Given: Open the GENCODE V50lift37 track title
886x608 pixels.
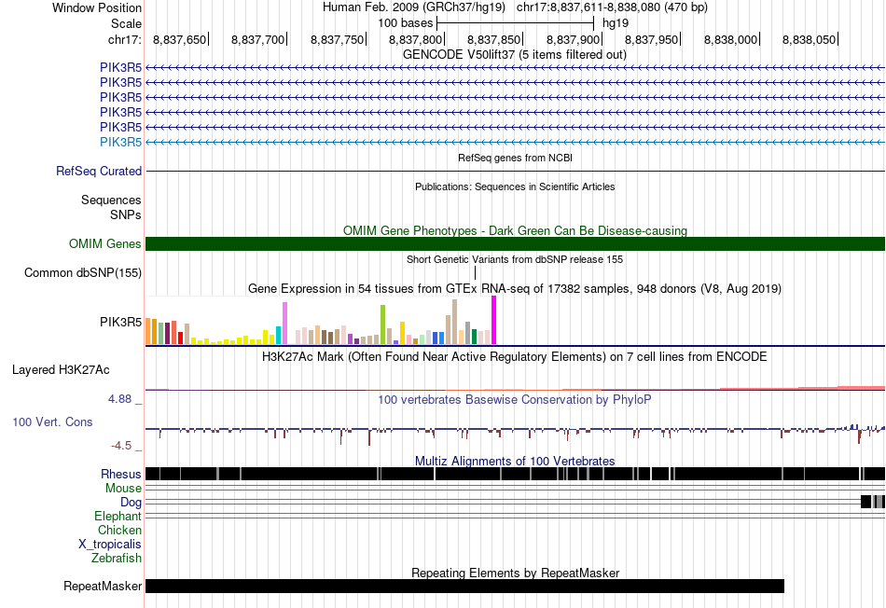Looking at the screenshot, I should 514,54.
